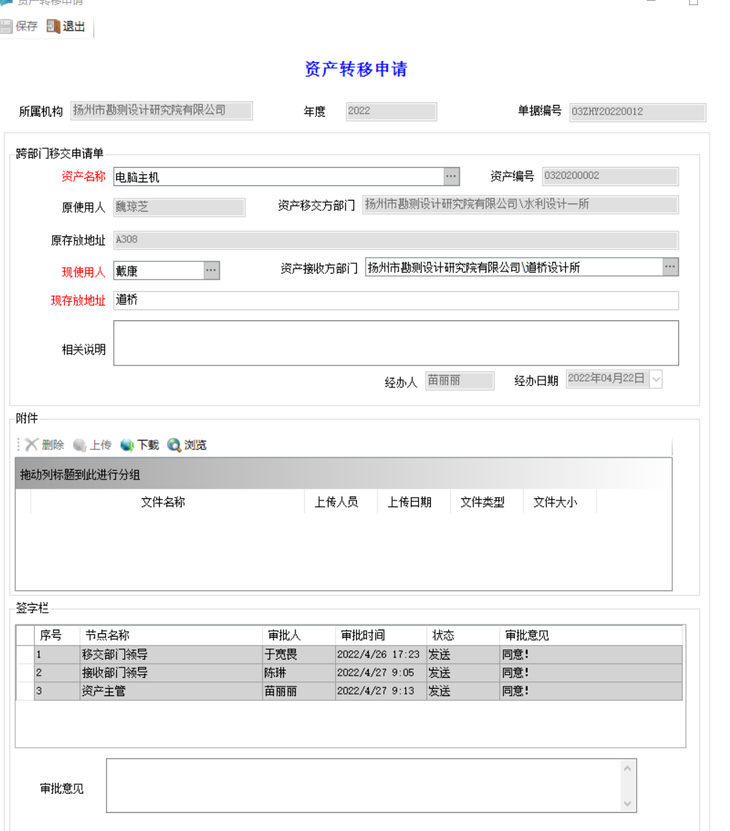730x831 pixels.
Task: Click the 所属机构 field
Action: (x=161, y=111)
